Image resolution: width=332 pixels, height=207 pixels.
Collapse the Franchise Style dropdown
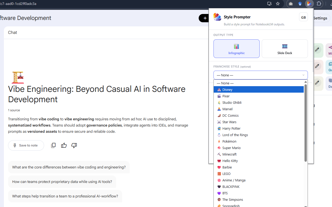pyautogui.click(x=260, y=75)
